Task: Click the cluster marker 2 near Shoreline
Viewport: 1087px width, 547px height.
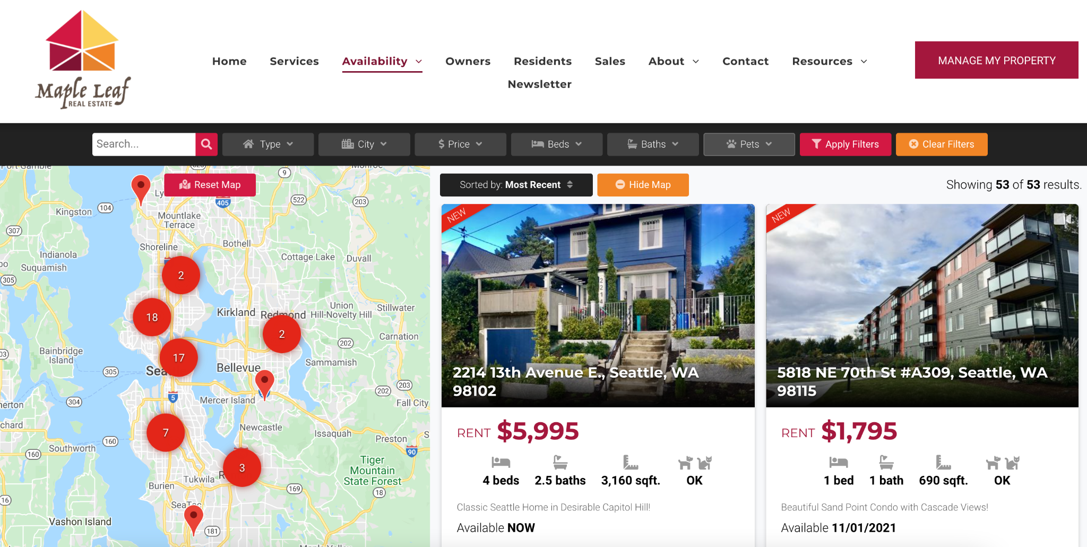Action: coord(181,275)
